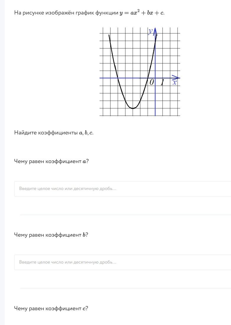Click the label 1 on x-axis

163,82
